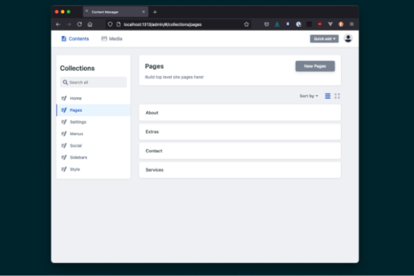Screen dimensions: 414x276
Task: Open the Settings collection
Action: pos(77,122)
